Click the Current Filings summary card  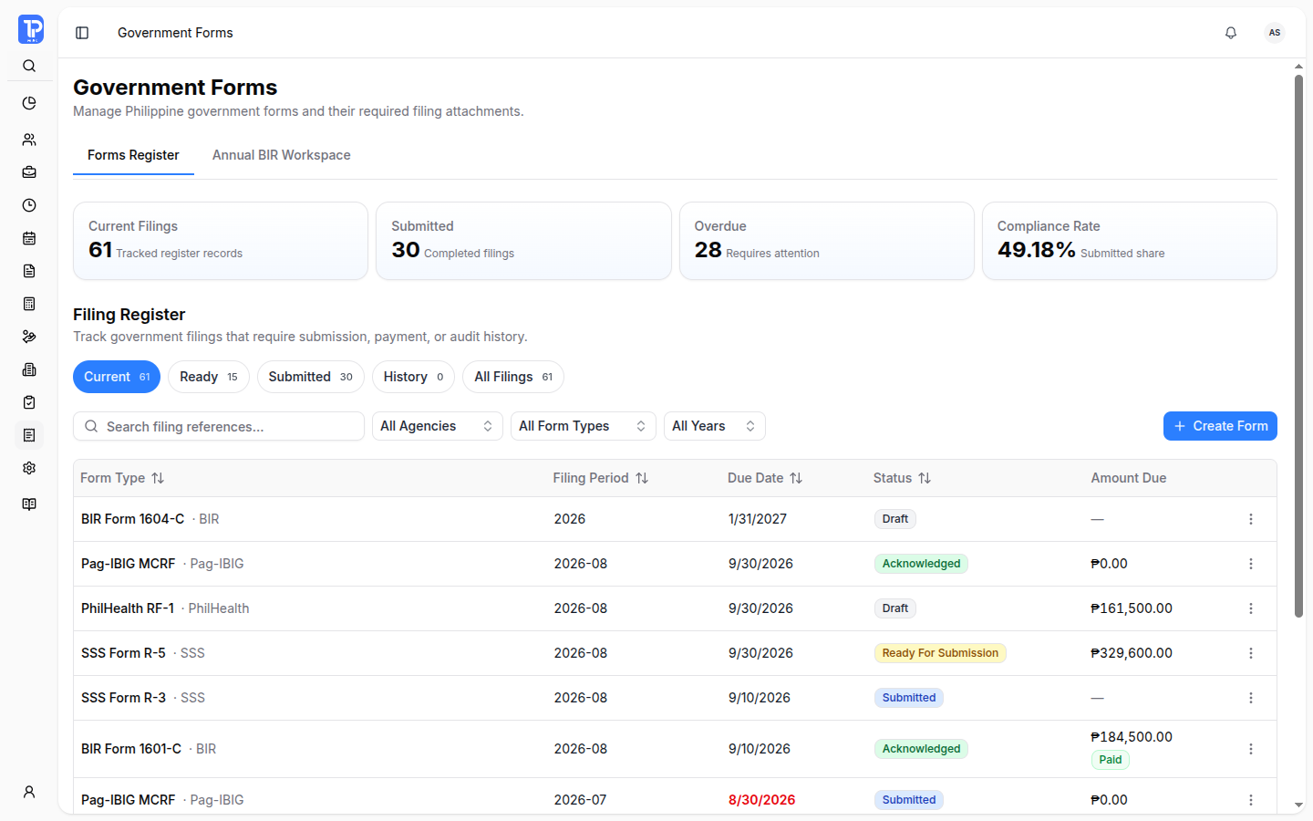tap(221, 241)
